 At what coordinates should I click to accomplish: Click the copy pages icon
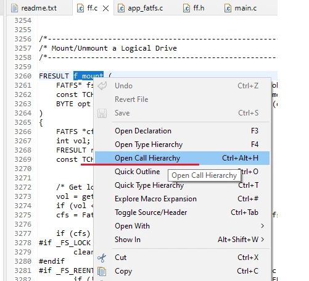(x=102, y=271)
